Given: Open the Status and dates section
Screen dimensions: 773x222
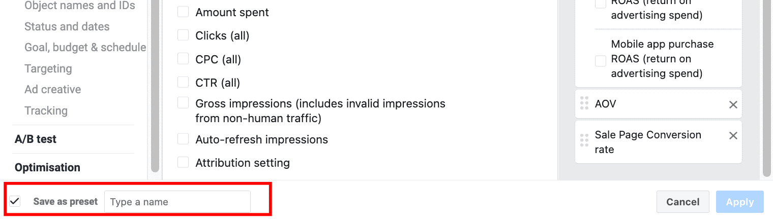Looking at the screenshot, I should point(67,26).
